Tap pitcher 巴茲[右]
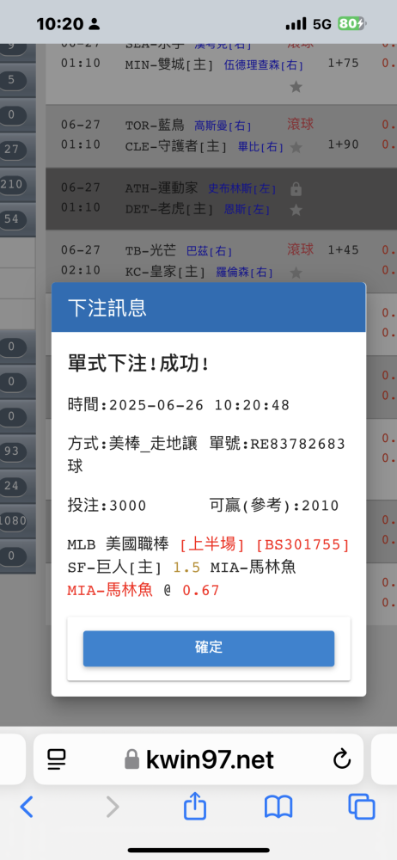Image resolution: width=397 pixels, height=860 pixels. 209,252
